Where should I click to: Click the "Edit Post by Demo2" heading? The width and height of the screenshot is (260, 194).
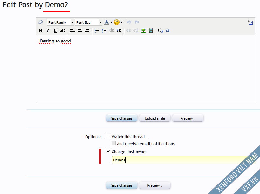35,5
